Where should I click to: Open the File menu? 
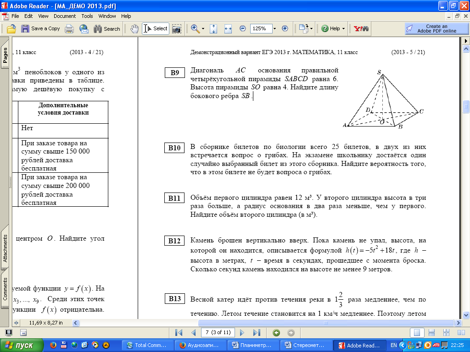[15, 16]
